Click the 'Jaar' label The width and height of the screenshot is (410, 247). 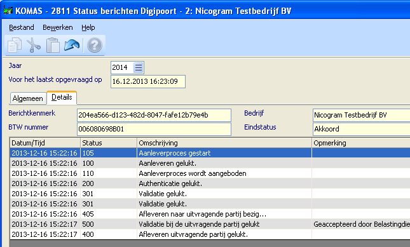15,66
